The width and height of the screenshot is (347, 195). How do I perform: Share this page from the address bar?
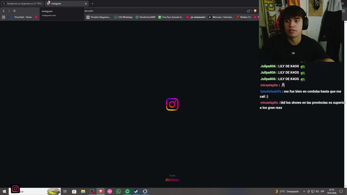[x=249, y=11]
